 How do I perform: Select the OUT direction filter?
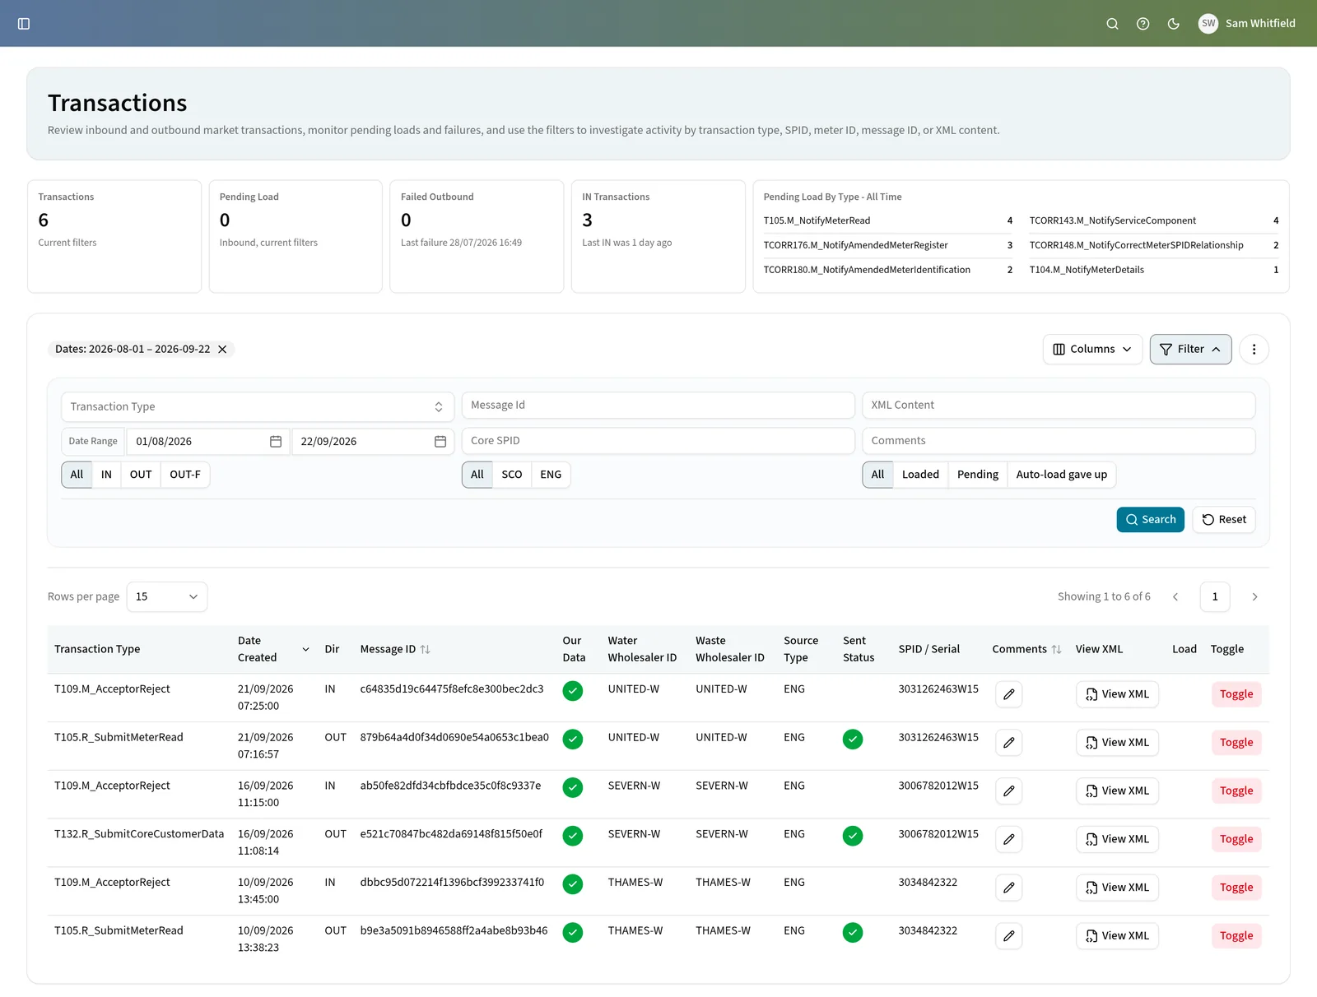tap(141, 475)
